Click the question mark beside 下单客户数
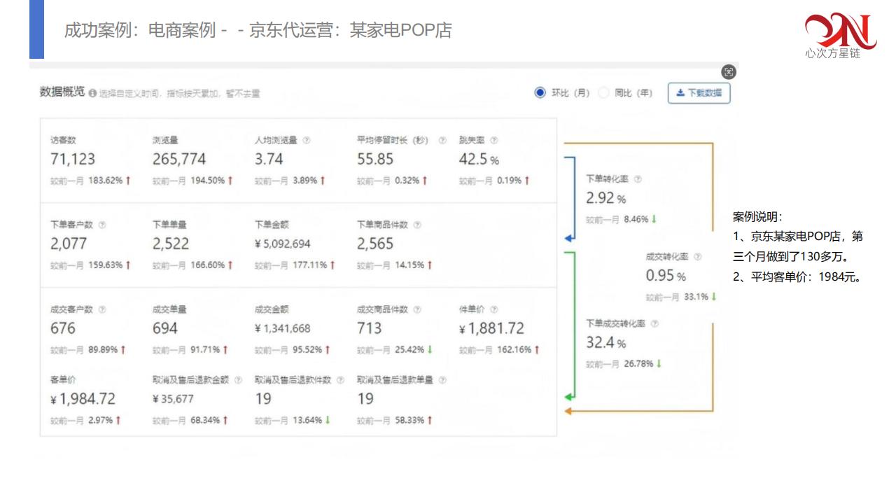The image size is (896, 504). coord(102,225)
